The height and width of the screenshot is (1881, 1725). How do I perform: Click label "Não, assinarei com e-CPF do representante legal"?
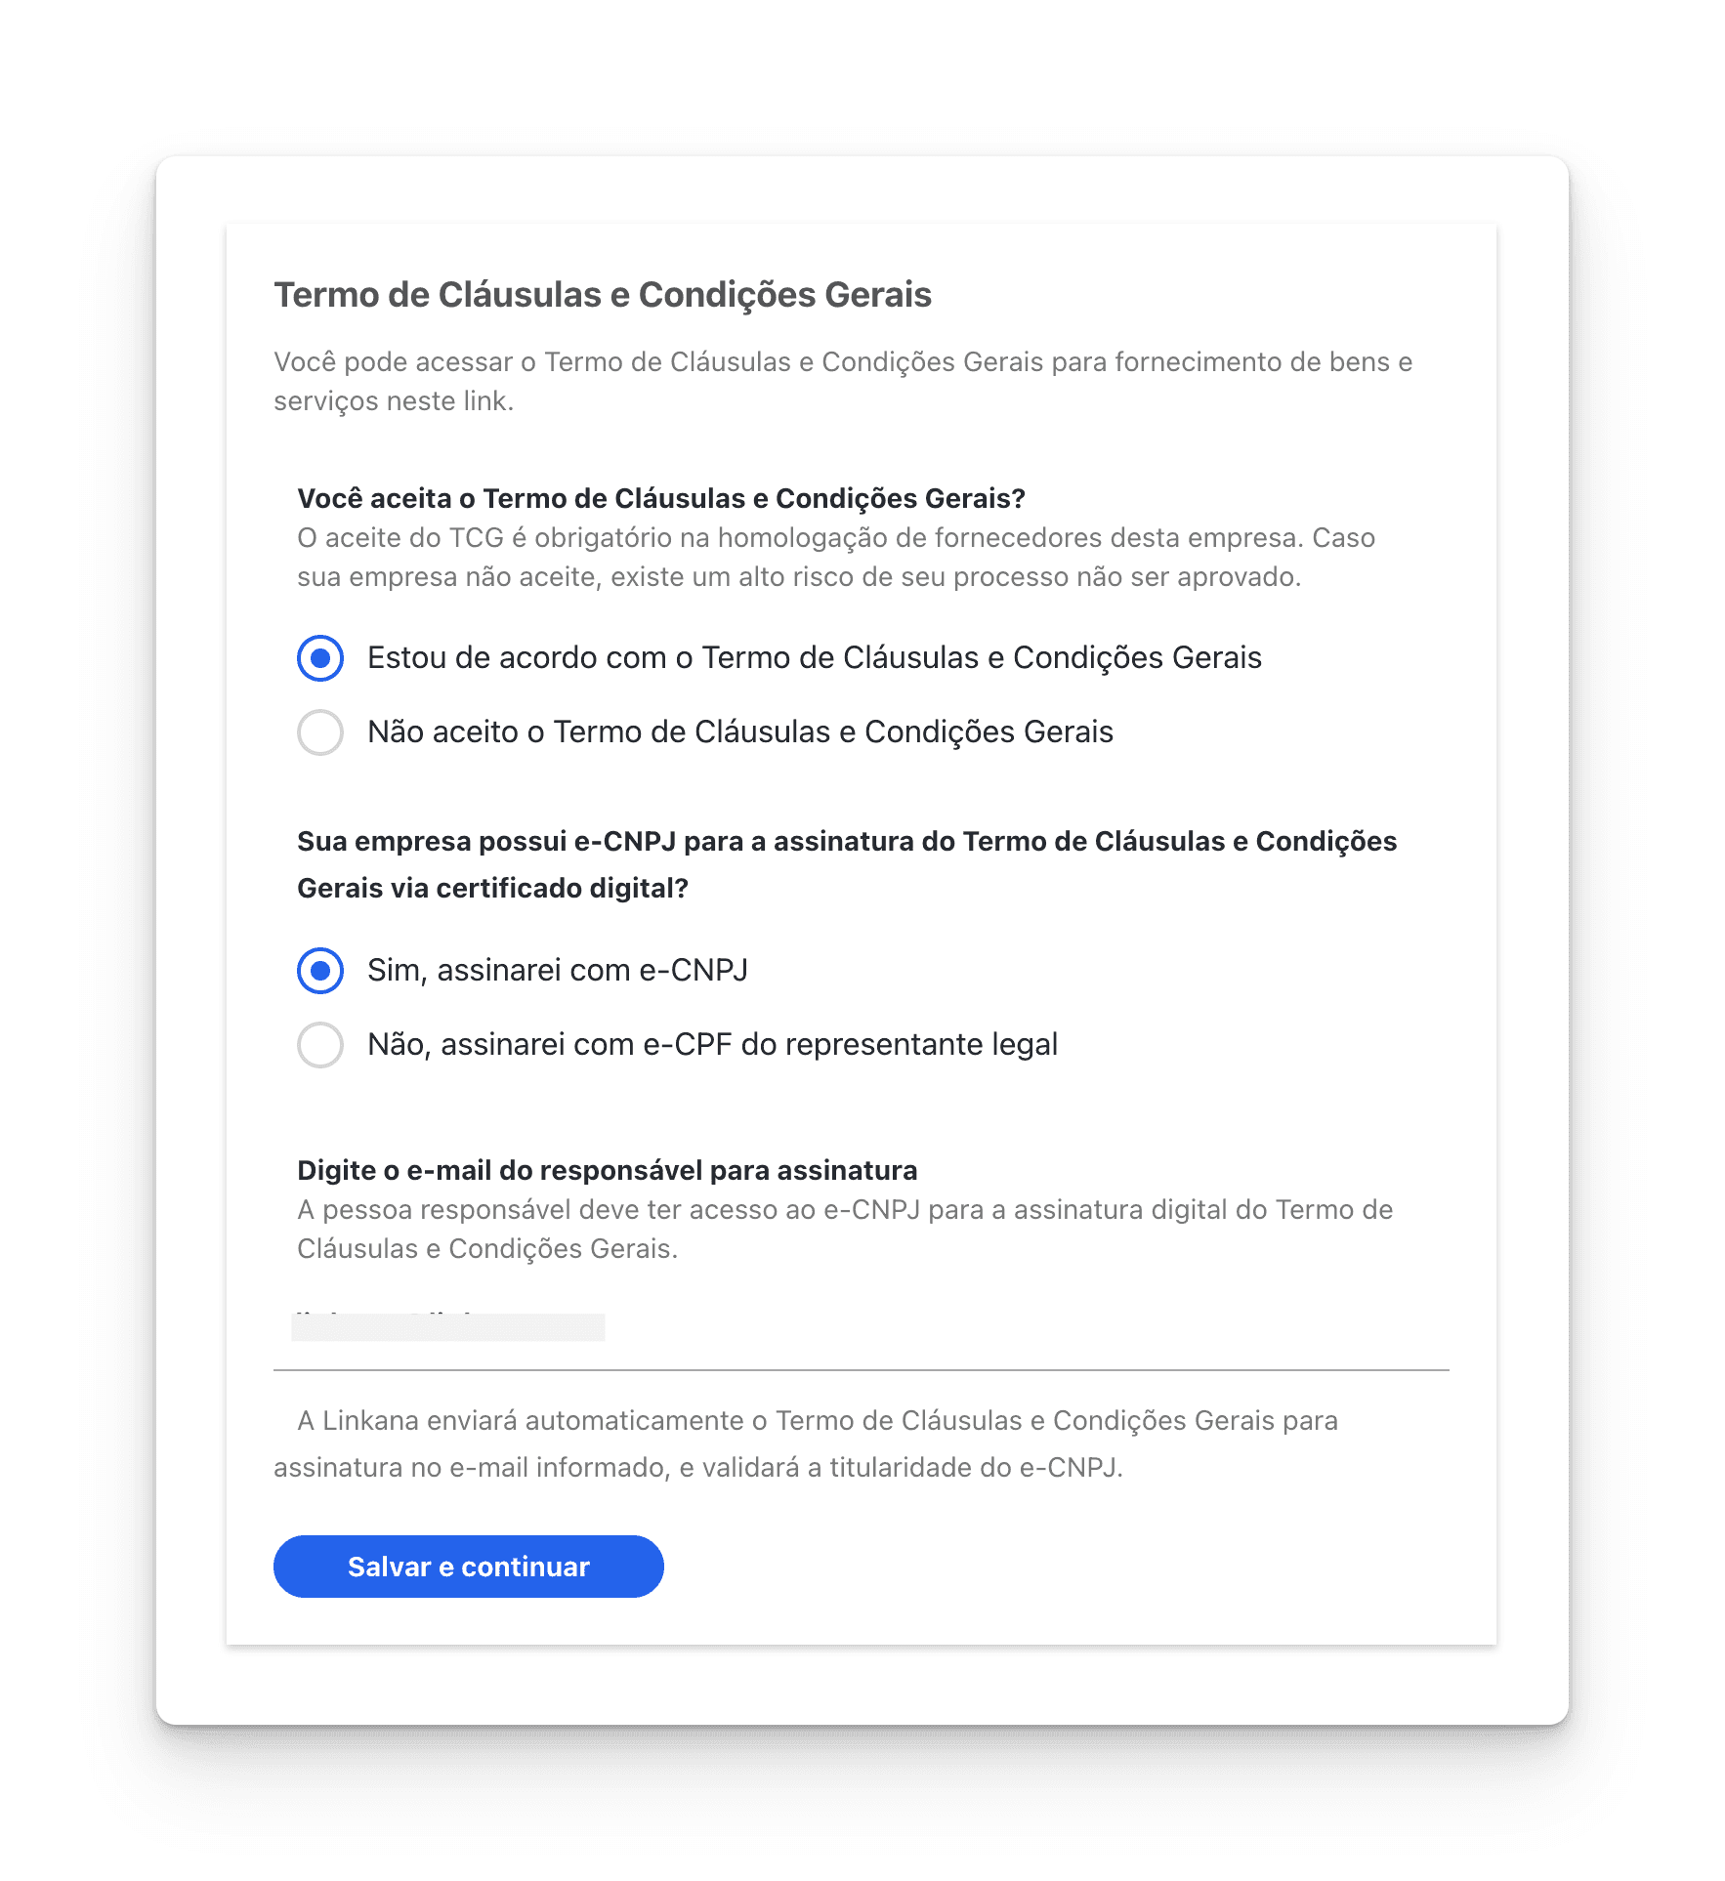tap(713, 1044)
